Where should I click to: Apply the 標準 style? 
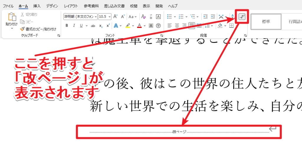pos(266,21)
